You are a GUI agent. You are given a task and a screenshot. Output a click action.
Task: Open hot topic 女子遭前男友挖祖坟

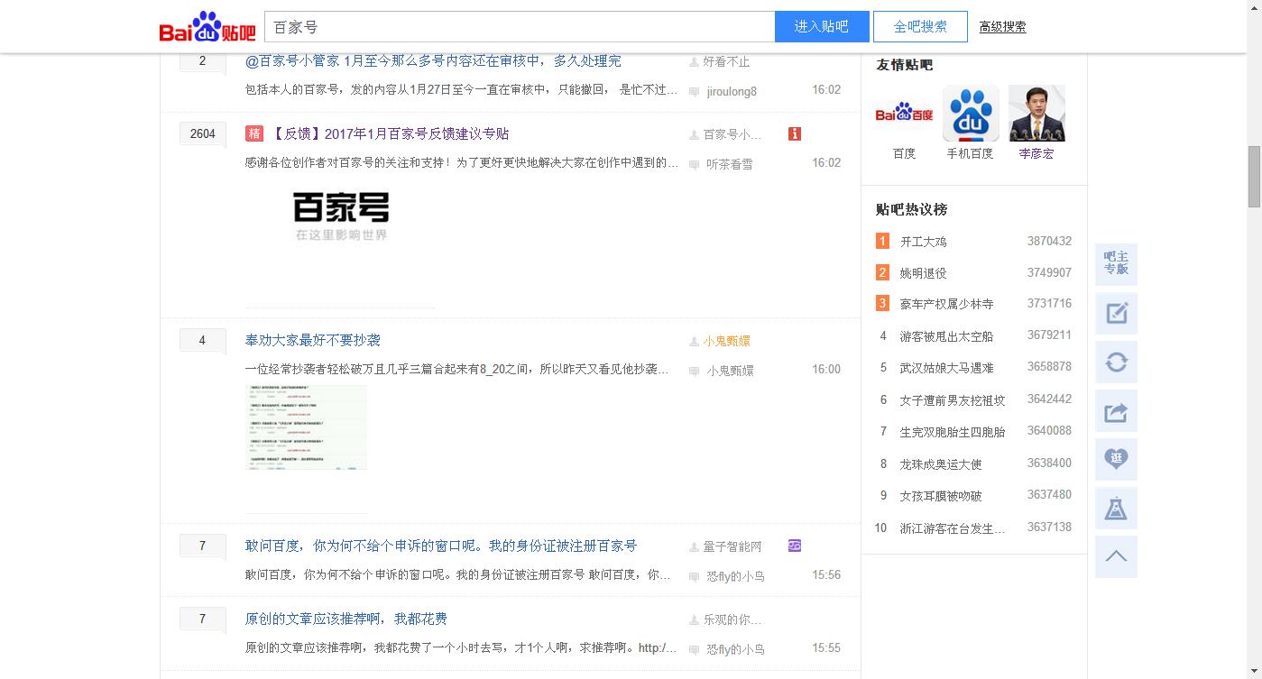tap(952, 399)
